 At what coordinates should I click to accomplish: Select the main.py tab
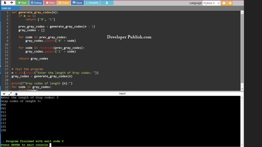[x=6, y=8]
